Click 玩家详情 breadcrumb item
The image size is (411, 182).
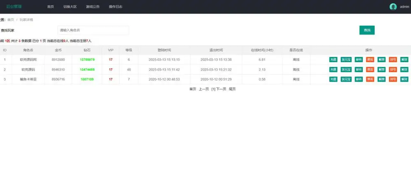click(26, 20)
